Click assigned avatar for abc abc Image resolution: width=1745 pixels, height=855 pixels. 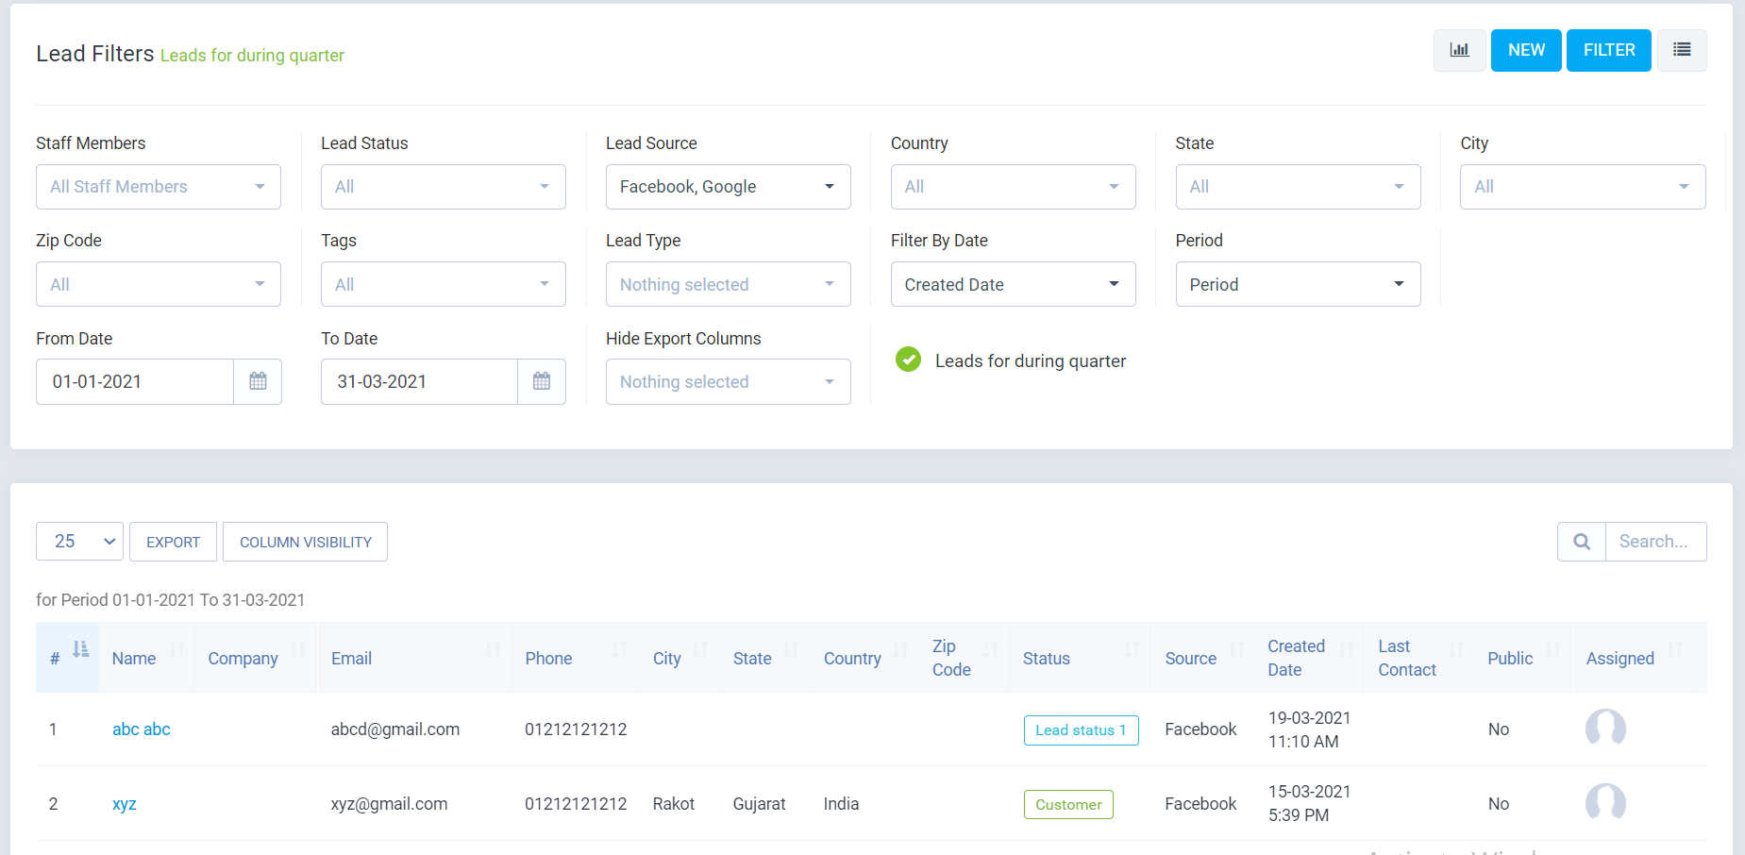(1605, 729)
